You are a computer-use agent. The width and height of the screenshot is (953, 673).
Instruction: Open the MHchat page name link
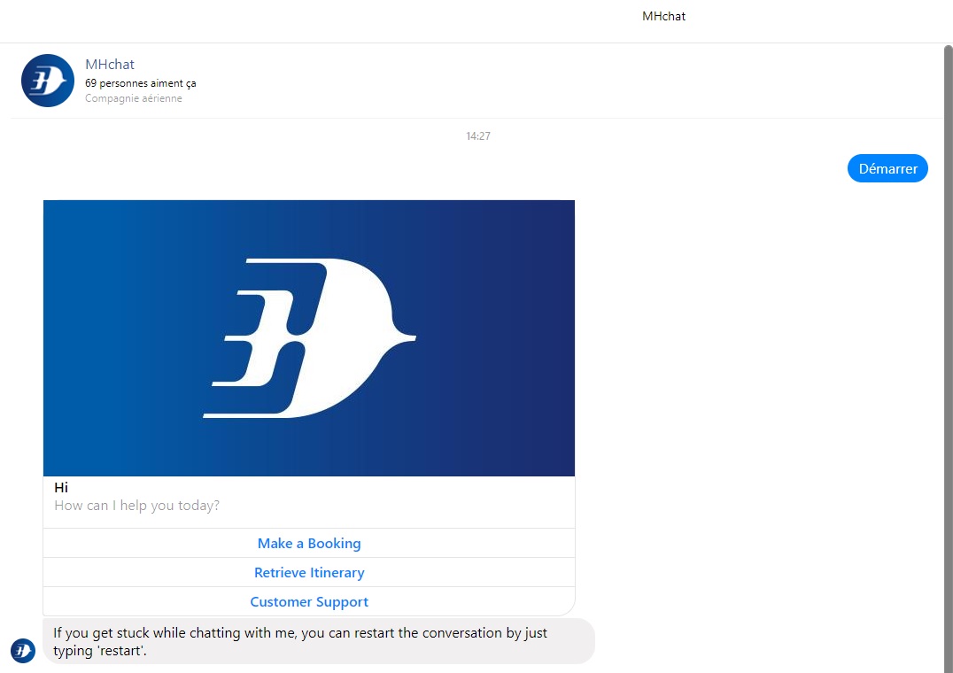pyautogui.click(x=110, y=65)
